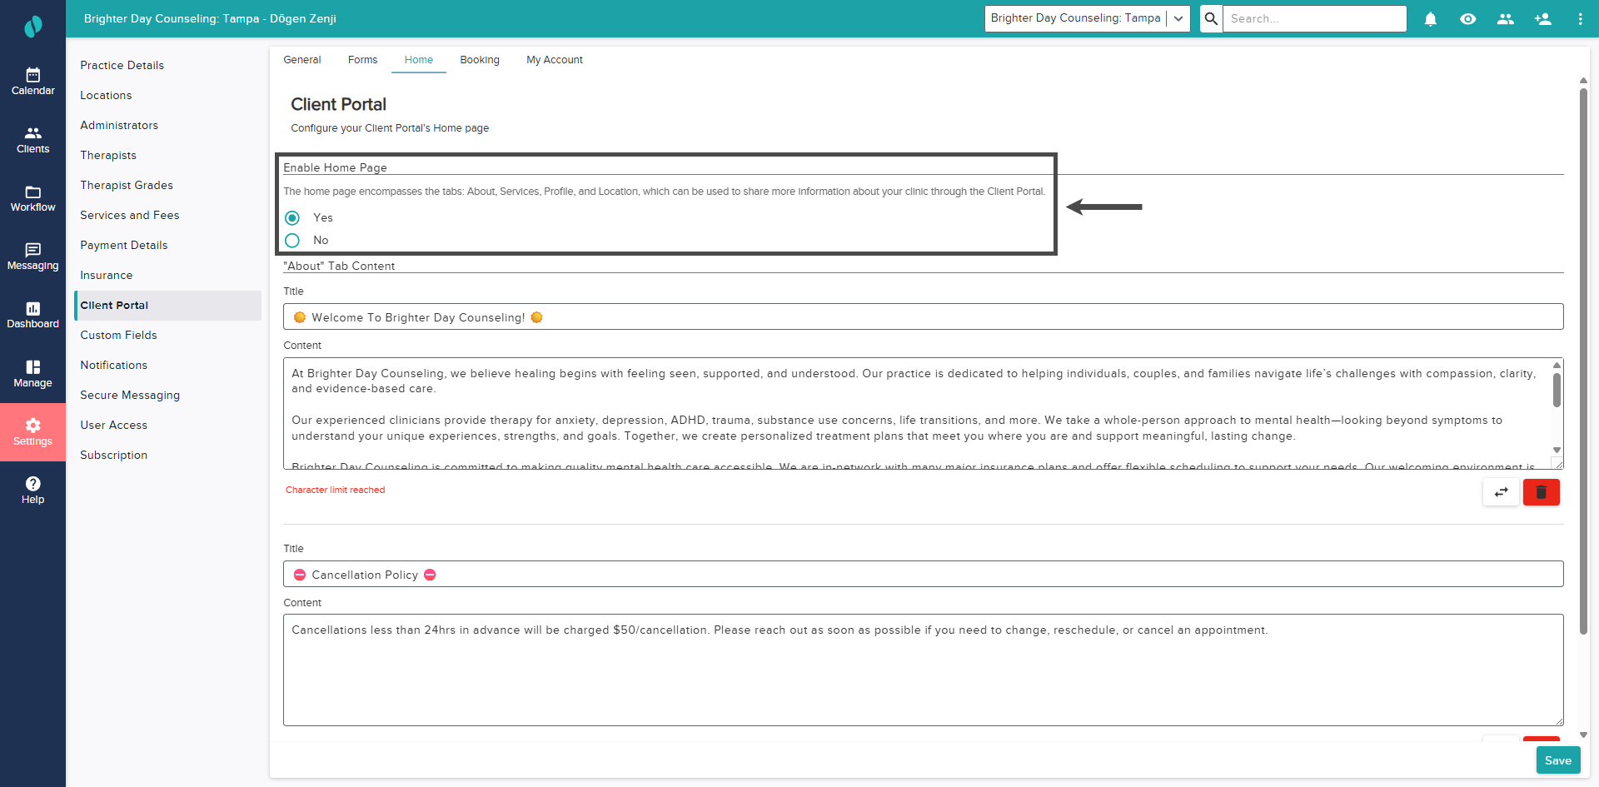Click the Cancellation Policy title field
Screen dimensions: 1599x787
pos(923,574)
